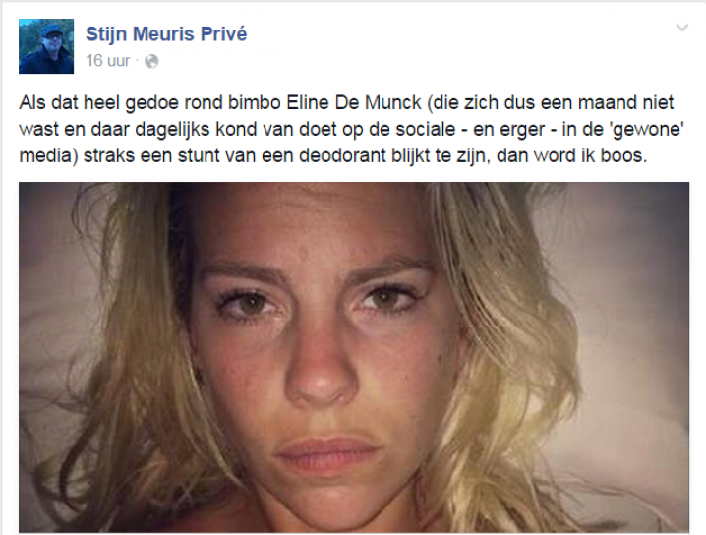Click the name 'Eline De Munck' in post
Viewport: 706px width, 535px height.
point(353,102)
